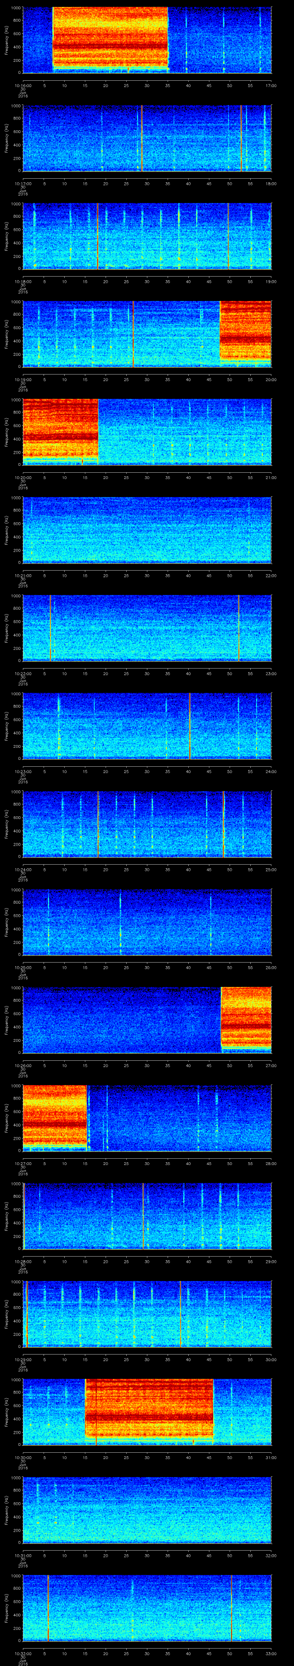Select the '10:31:00' time axis label
The height and width of the screenshot is (1666, 294).
[x=23, y=1555]
